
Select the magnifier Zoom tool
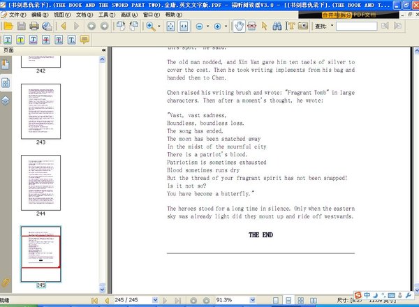150,26
